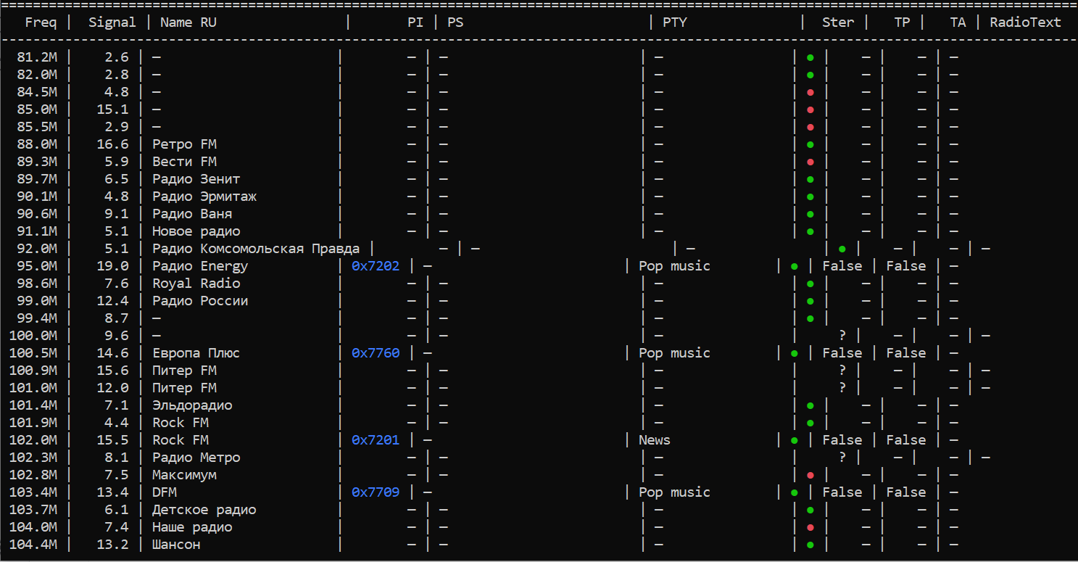
Task: Click the green dot in Европа Плюс row
Action: [x=794, y=353]
